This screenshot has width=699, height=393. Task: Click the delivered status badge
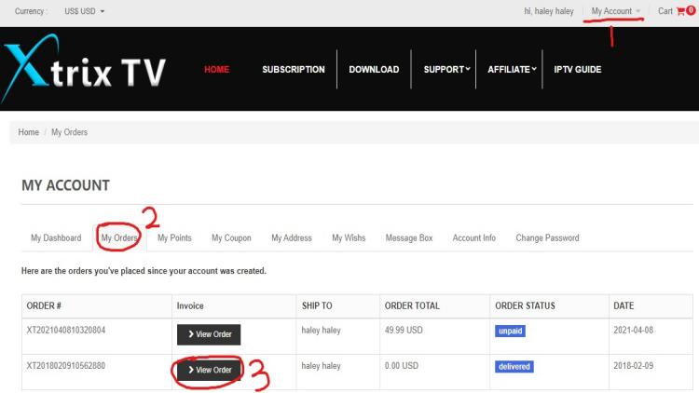(x=514, y=367)
